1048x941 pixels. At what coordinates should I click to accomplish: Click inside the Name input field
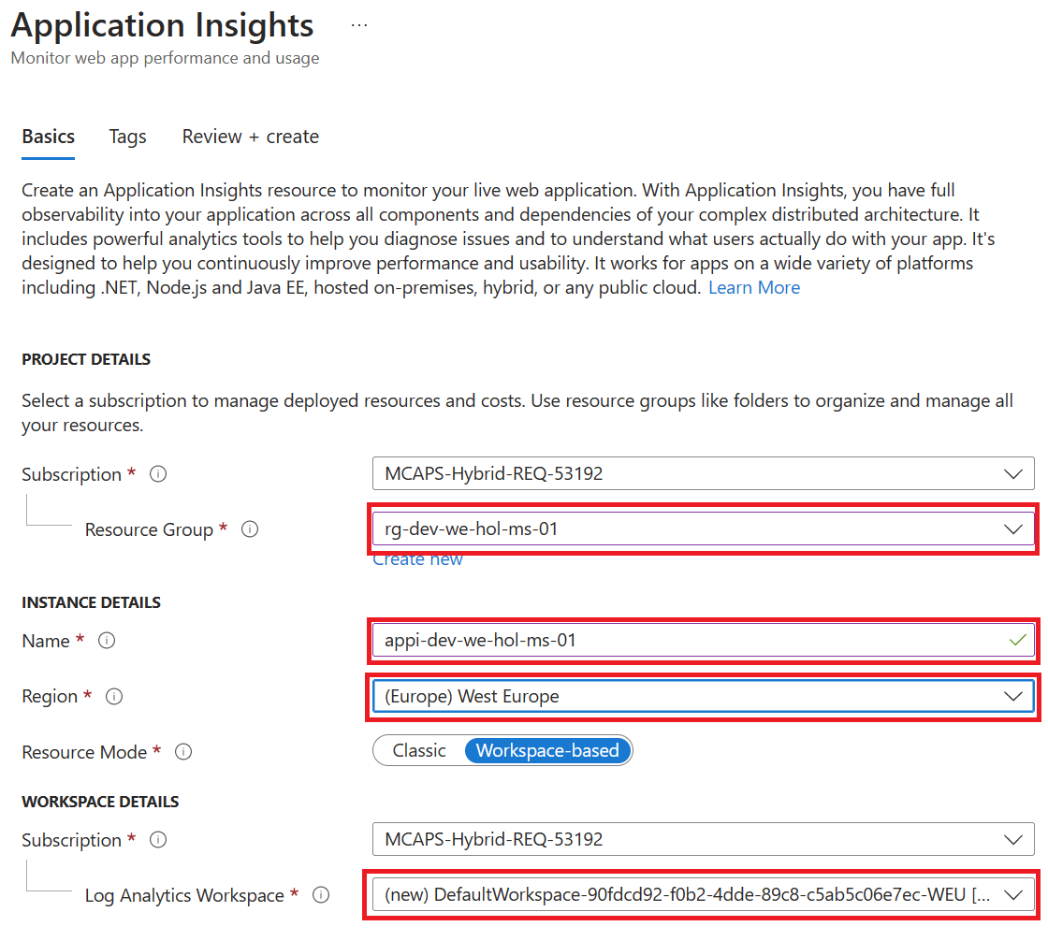click(x=655, y=641)
